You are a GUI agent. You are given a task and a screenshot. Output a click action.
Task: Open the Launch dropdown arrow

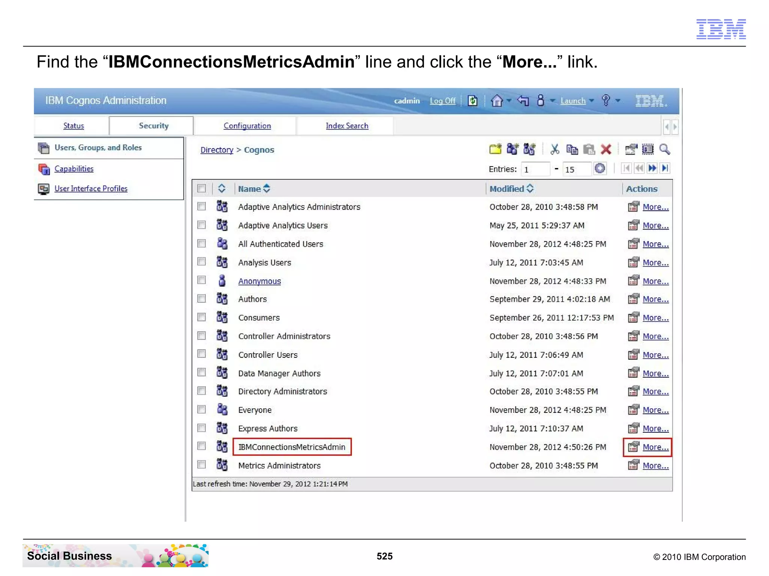coord(591,100)
